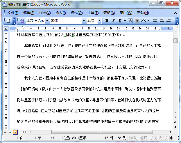This screenshot has height=143, width=181.
Task: Toggle 扩展 selection mode in status bar
Action: (153, 138)
